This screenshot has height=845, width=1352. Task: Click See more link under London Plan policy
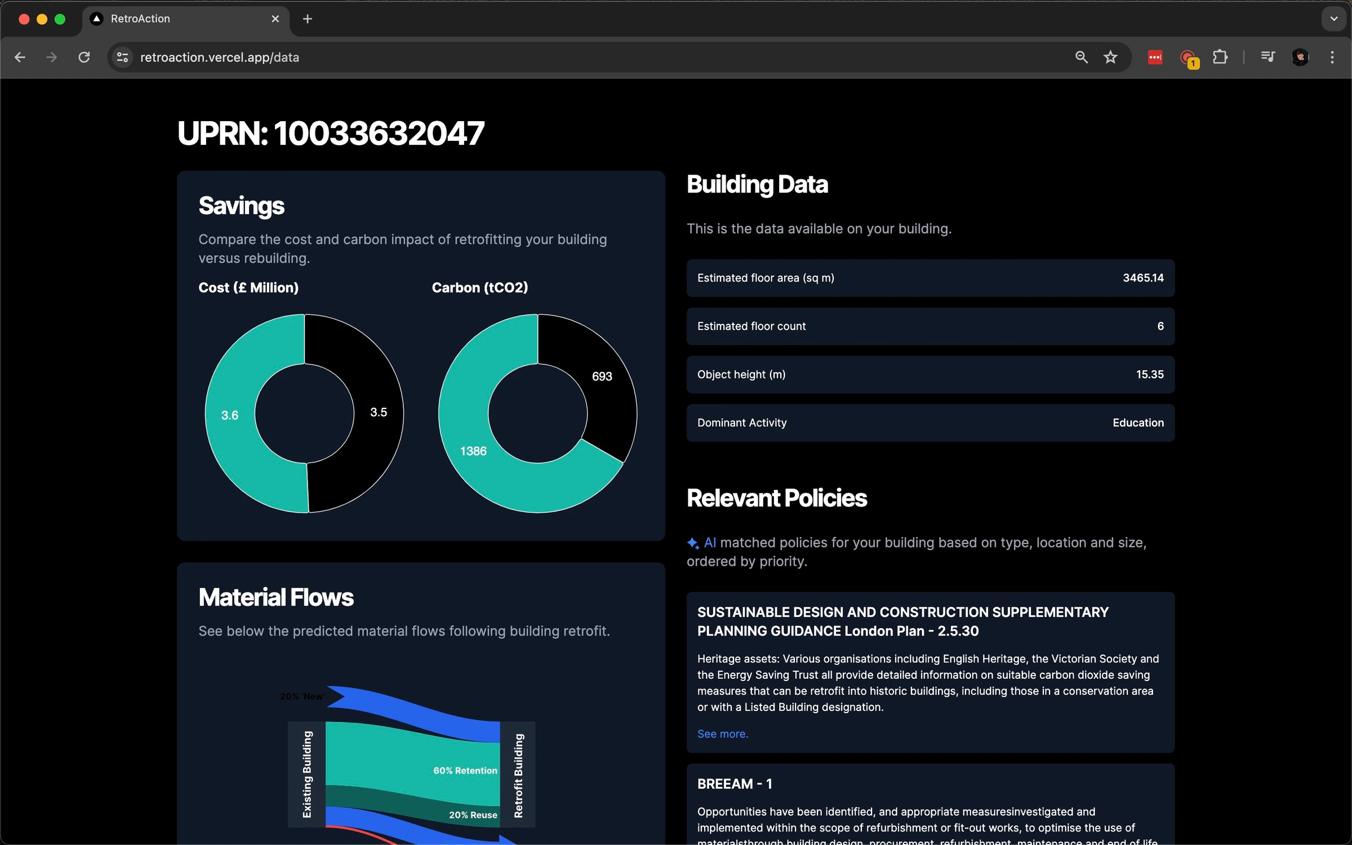click(723, 733)
